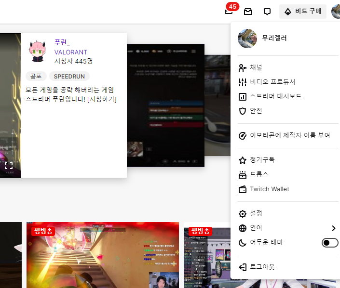Click the logout arrow icon
Screen dimensions: 340x288
point(243,267)
